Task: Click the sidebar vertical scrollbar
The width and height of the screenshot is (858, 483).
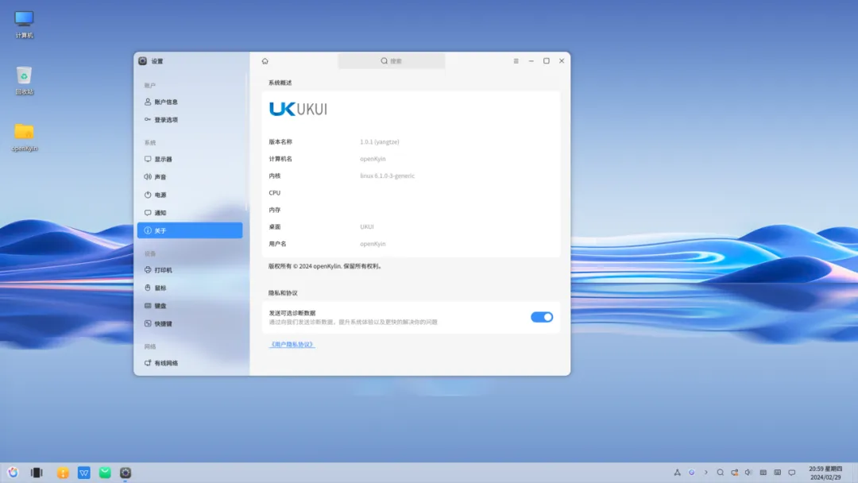Action: coord(247,142)
